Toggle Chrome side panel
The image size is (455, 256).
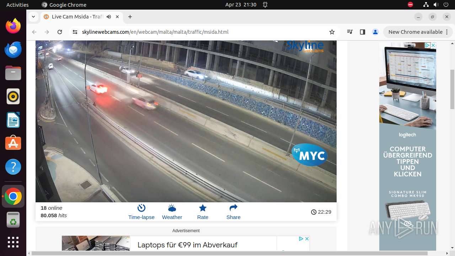coord(363,32)
